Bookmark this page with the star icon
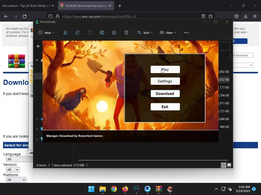The height and width of the screenshot is (195, 261). tap(211, 16)
